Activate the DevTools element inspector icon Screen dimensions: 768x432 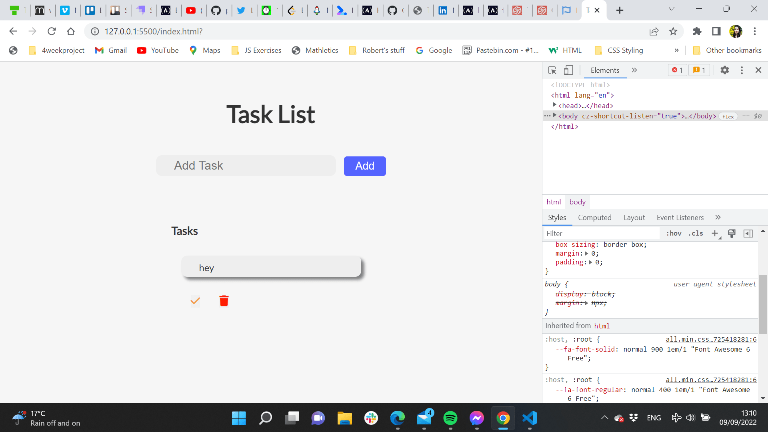tap(552, 70)
